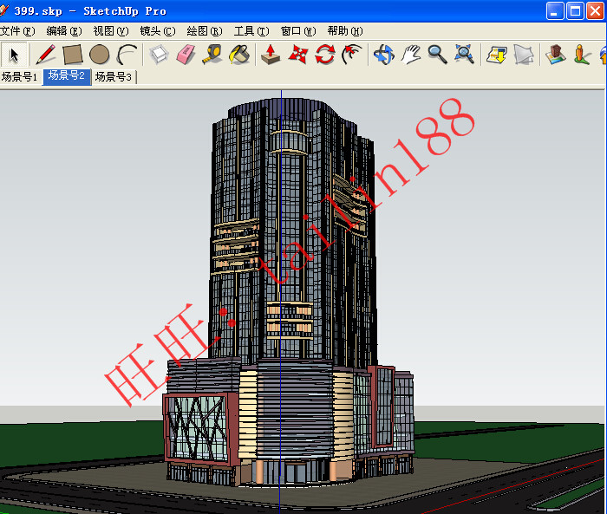Open the 文件(F) menu

tap(17, 31)
